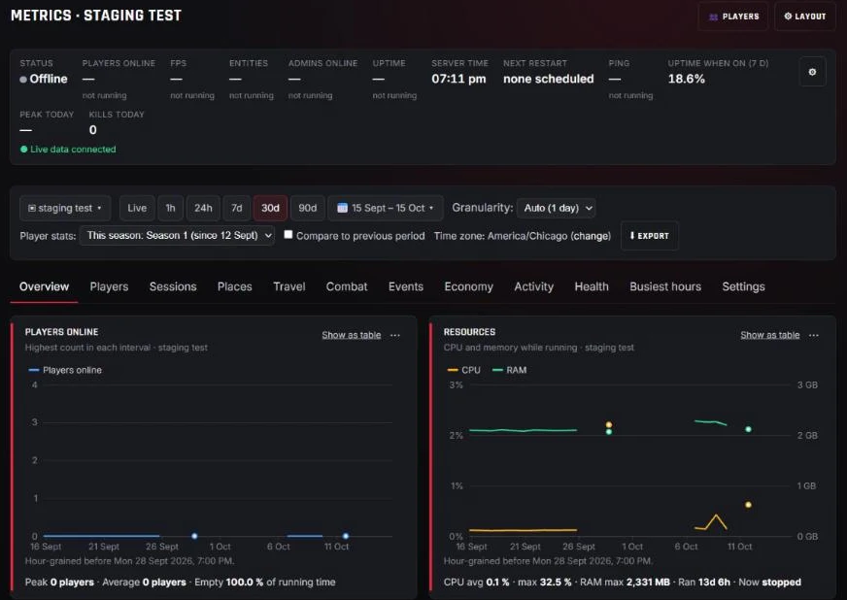
Task: Open the Resources panel more-options menu
Action: (x=814, y=335)
